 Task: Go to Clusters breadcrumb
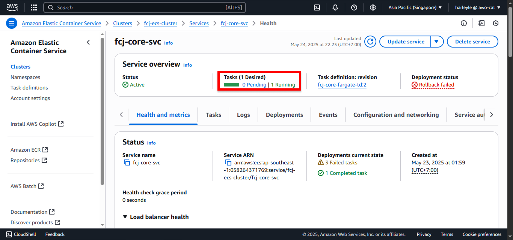tap(122, 23)
